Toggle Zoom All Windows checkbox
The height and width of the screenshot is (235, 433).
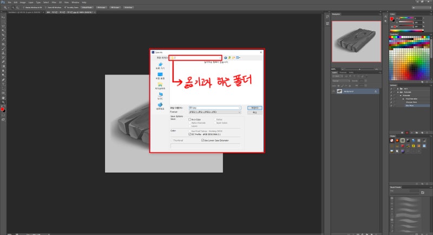(45, 8)
